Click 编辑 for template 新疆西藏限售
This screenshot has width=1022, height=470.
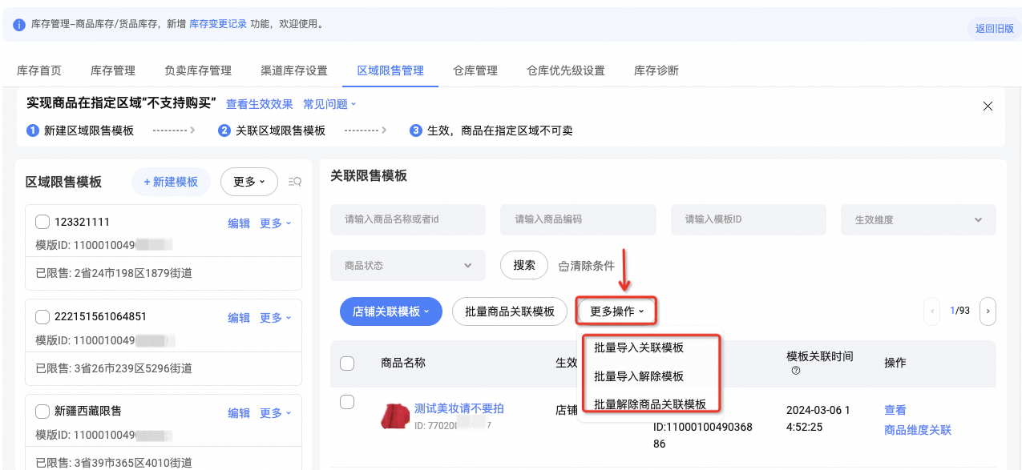coord(239,412)
